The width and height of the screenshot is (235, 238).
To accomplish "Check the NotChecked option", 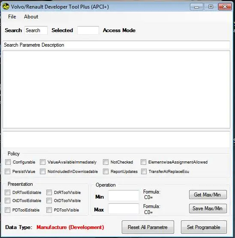I will 105,162.
